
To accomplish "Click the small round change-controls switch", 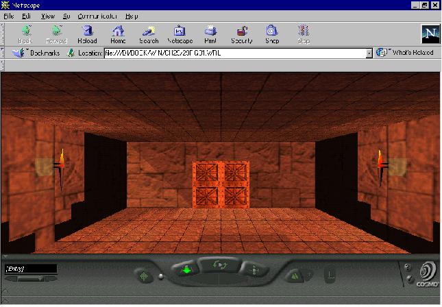I will pyautogui.click(x=161, y=276).
